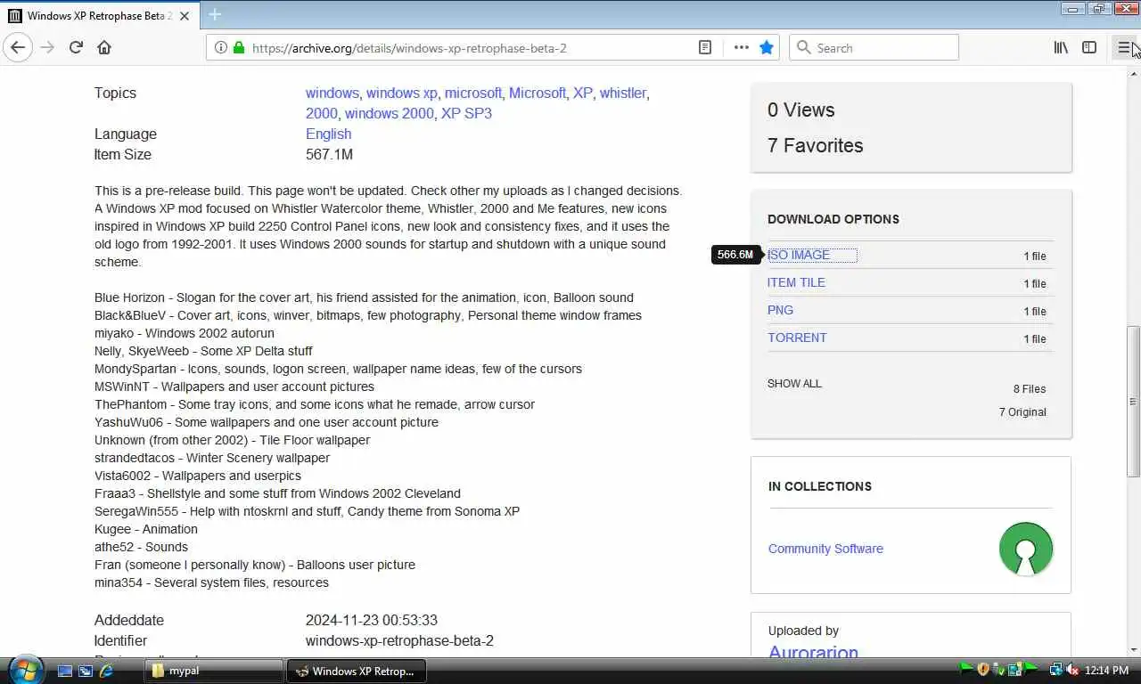This screenshot has height=684, width=1141.
Task: Show the browser sidebars
Action: point(1089,47)
